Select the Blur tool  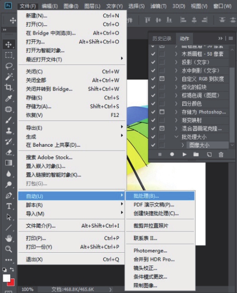8,174
